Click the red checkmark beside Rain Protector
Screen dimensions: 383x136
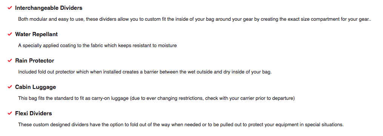[10, 60]
